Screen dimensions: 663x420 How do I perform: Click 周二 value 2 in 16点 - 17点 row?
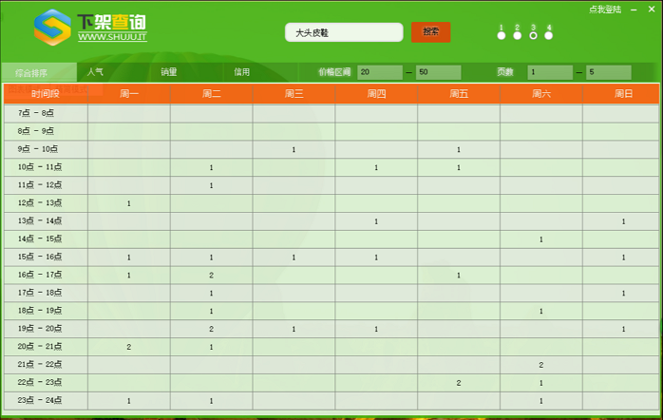click(212, 276)
